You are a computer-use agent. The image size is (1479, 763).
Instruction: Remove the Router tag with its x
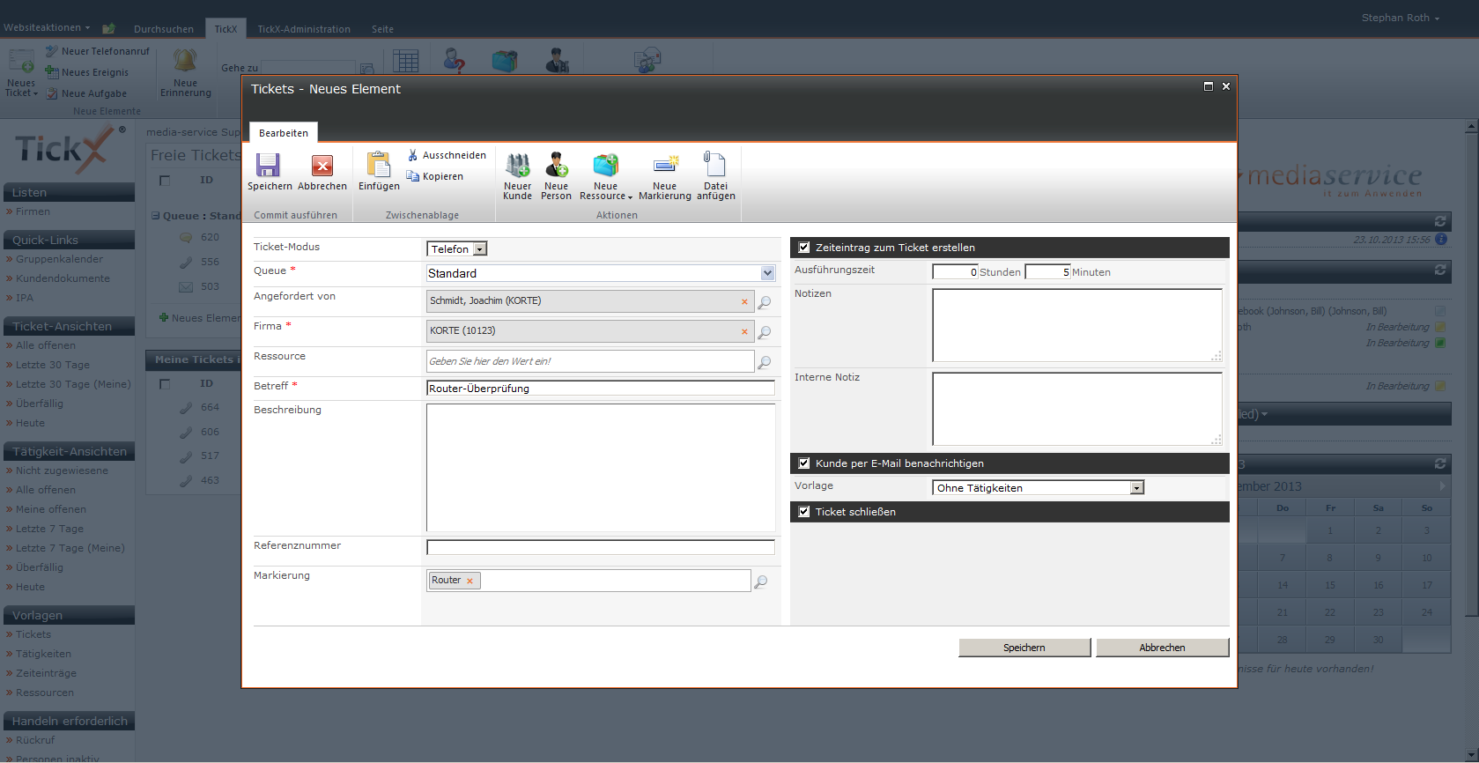pos(470,581)
